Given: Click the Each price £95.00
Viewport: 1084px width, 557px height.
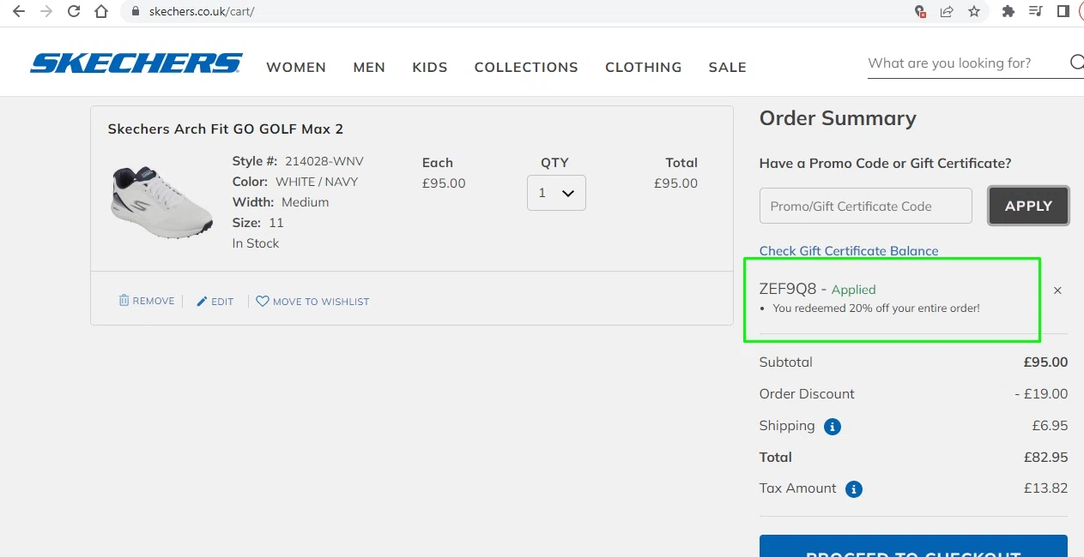Looking at the screenshot, I should point(444,183).
